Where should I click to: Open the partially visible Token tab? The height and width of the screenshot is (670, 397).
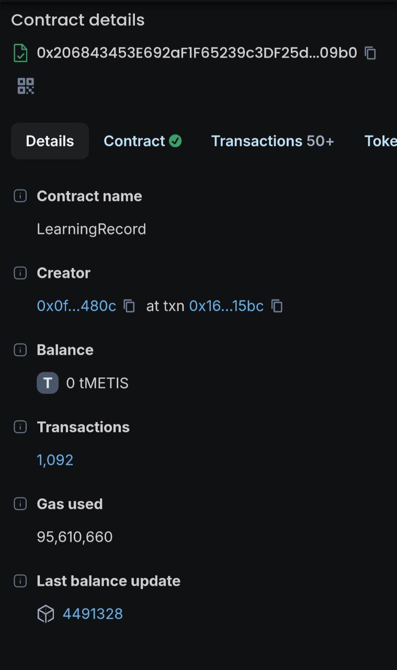380,141
